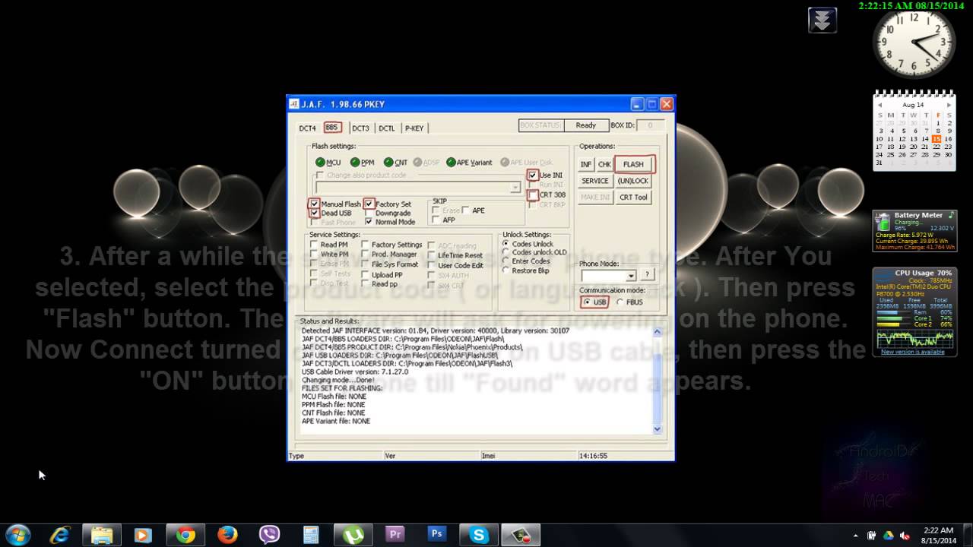Click the calendar gadget's highlighted day 15
Screen dimensions: 973x547
(x=937, y=139)
